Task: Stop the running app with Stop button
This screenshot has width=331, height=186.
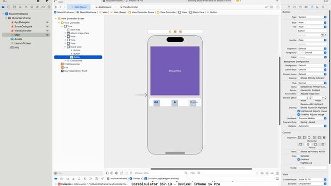Action: coord(38,1)
